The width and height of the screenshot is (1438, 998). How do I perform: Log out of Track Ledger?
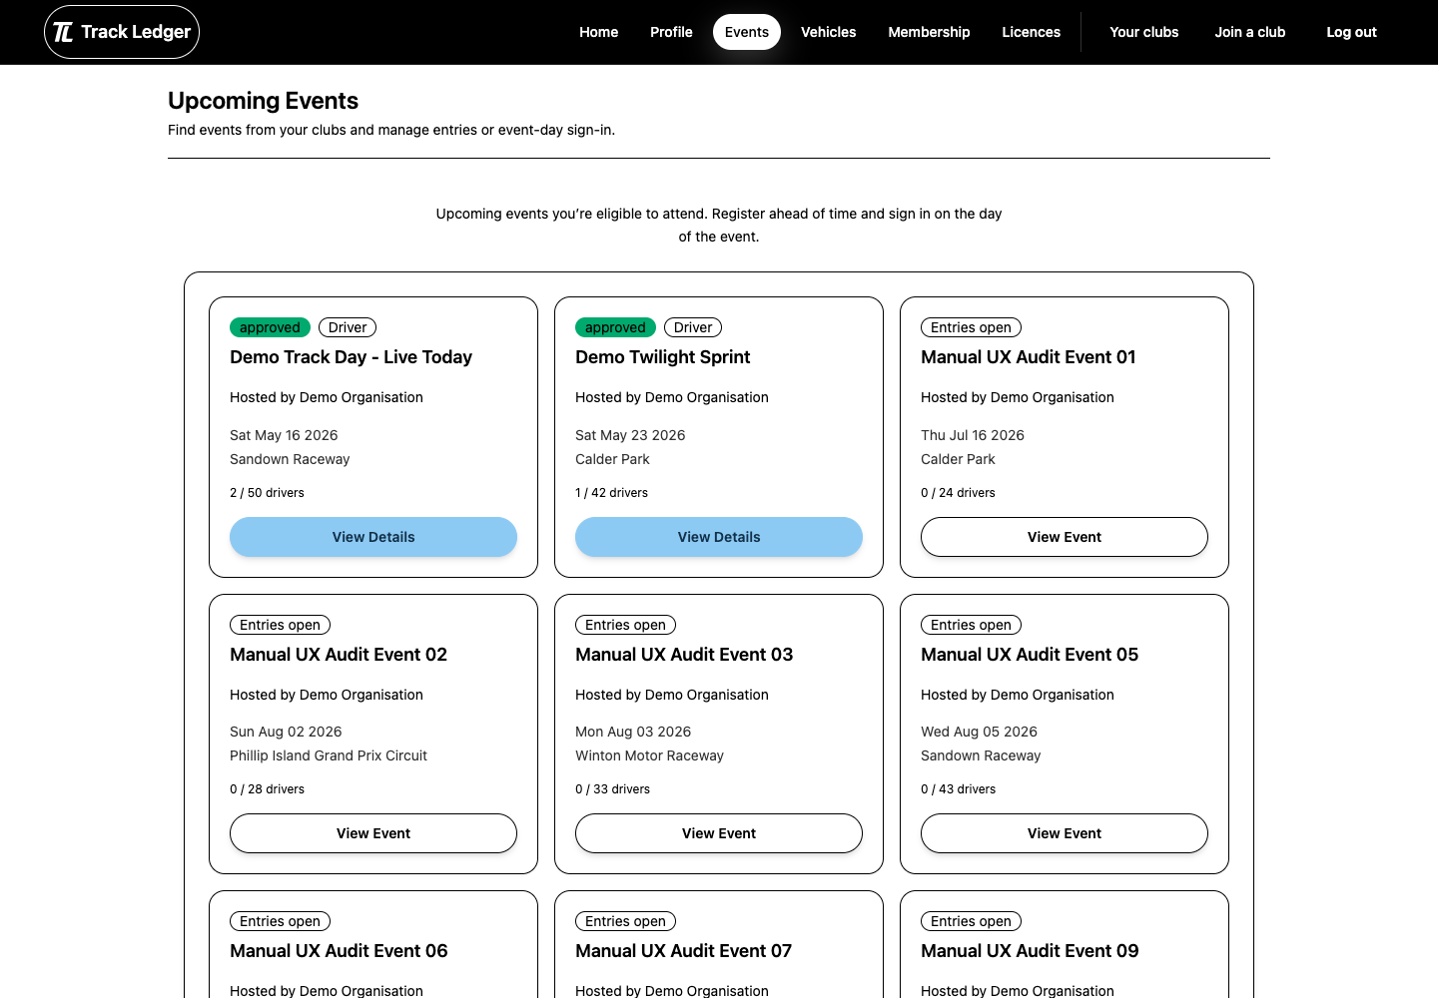(x=1351, y=32)
